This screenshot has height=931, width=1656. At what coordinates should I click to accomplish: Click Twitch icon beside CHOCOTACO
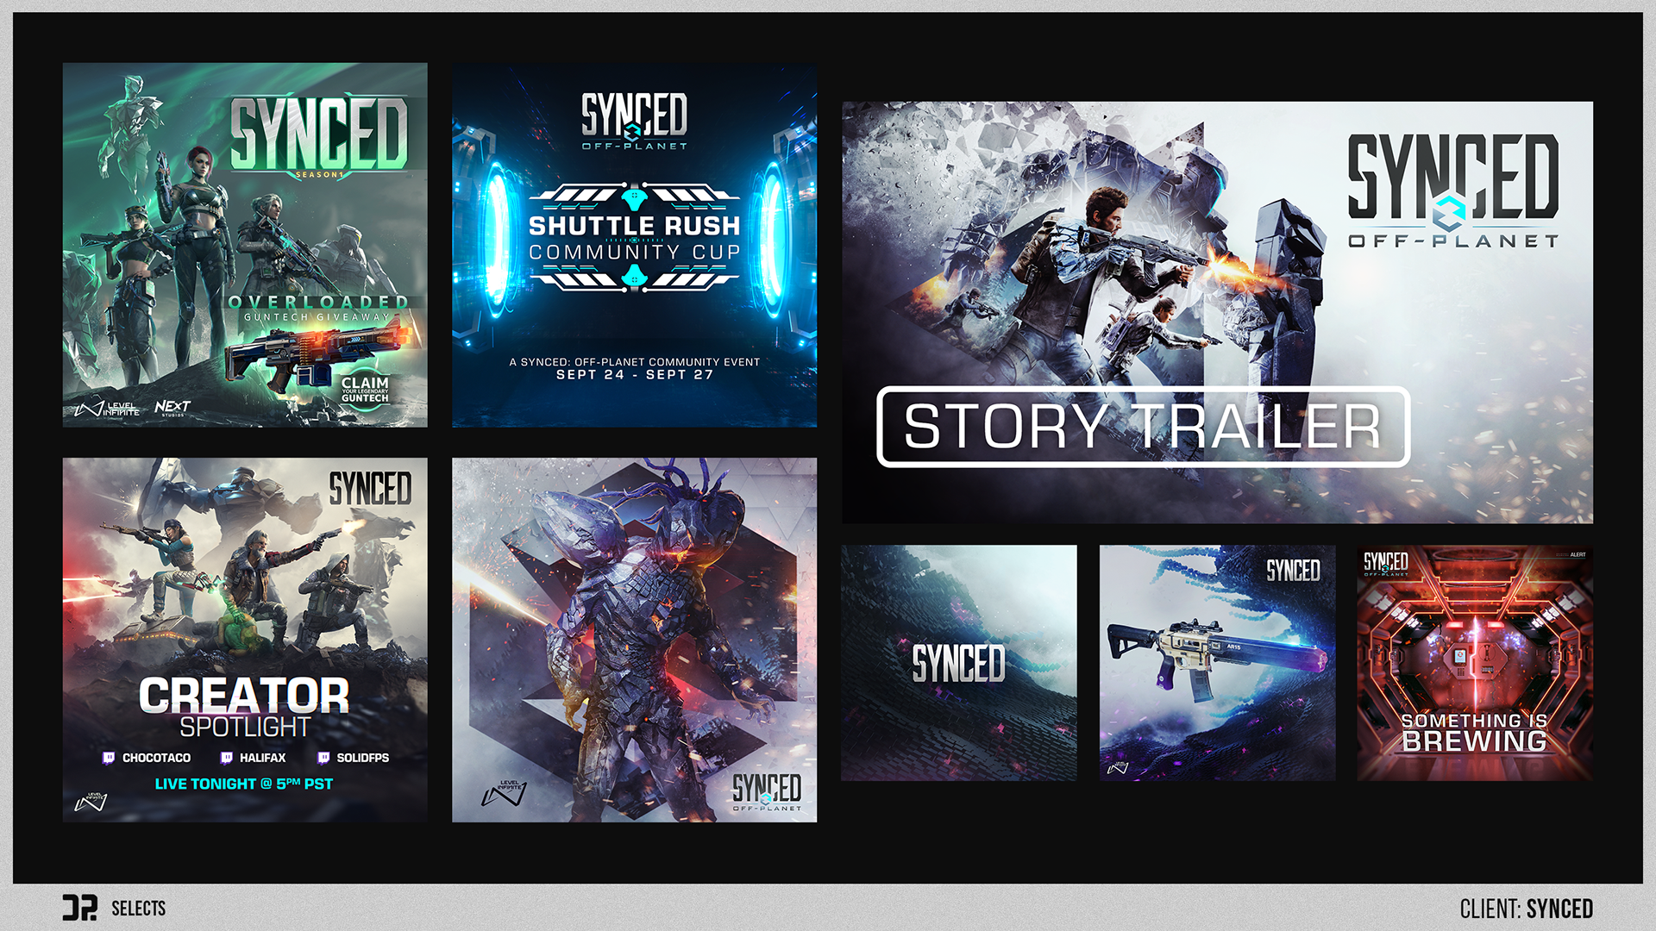coord(109,758)
